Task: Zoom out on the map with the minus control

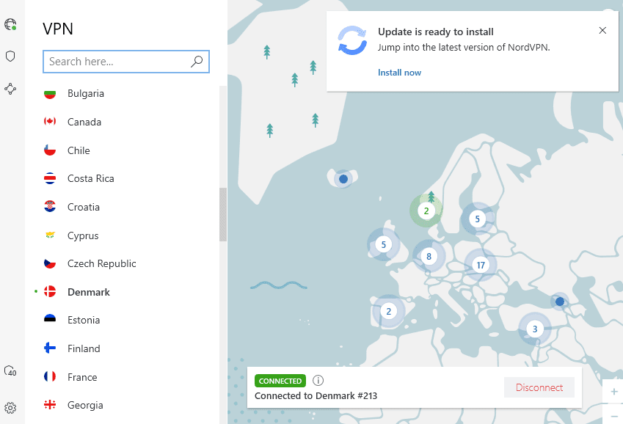Action: coord(613,416)
